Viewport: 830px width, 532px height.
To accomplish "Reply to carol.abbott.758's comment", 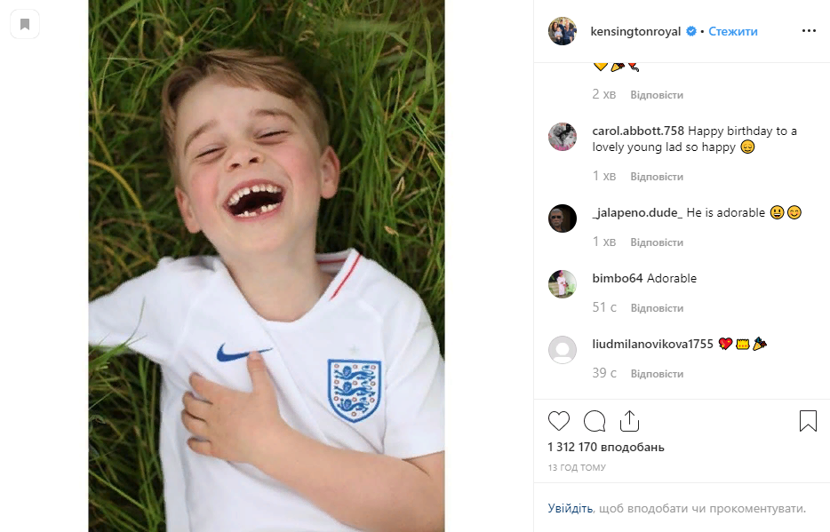I will point(657,177).
